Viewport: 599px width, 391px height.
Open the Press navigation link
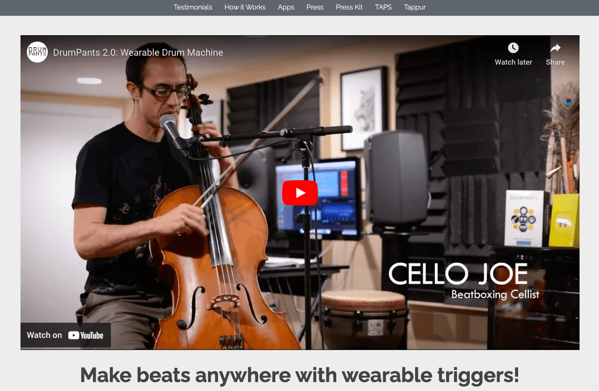tap(315, 7)
